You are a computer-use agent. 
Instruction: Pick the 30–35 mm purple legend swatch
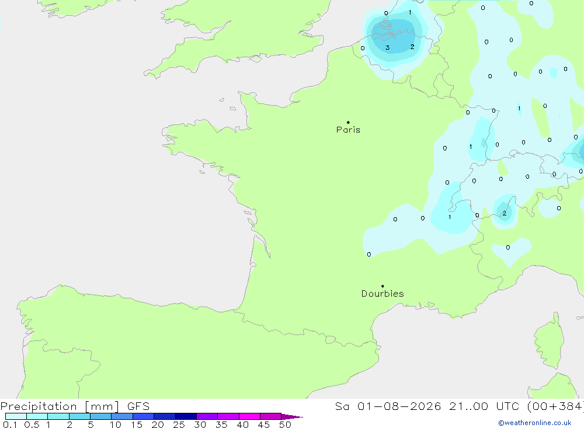click(x=207, y=416)
